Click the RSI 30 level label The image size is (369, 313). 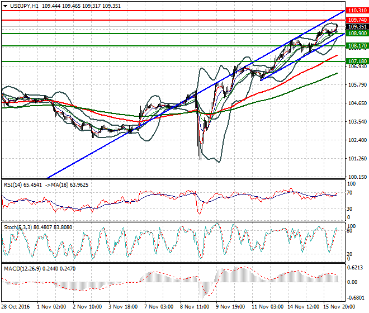[x=349, y=209]
